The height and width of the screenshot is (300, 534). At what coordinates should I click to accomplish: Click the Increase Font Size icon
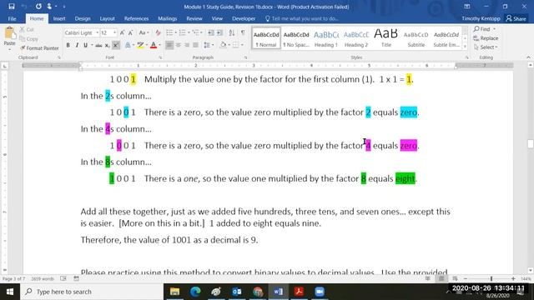(122, 32)
